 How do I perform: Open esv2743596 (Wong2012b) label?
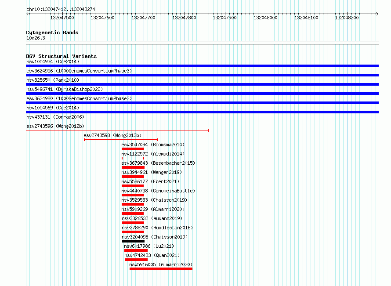tap(55, 126)
